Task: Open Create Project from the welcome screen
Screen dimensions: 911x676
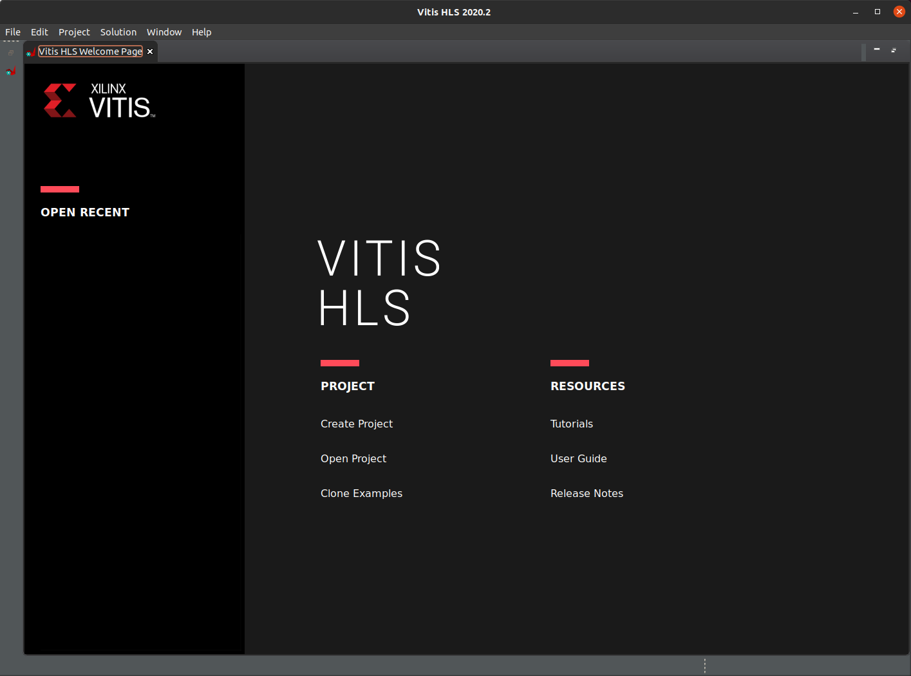Action: pyautogui.click(x=356, y=424)
